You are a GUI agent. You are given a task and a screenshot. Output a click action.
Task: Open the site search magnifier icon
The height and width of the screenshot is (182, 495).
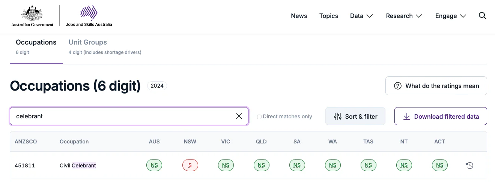click(x=483, y=16)
